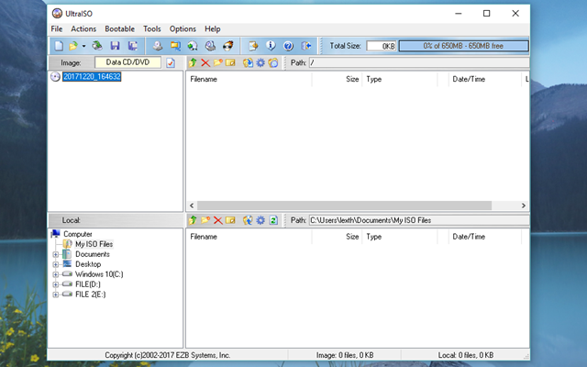Click the Add files icon in Local toolbar
Image resolution: width=587 pixels, height=367 pixels.
248,220
